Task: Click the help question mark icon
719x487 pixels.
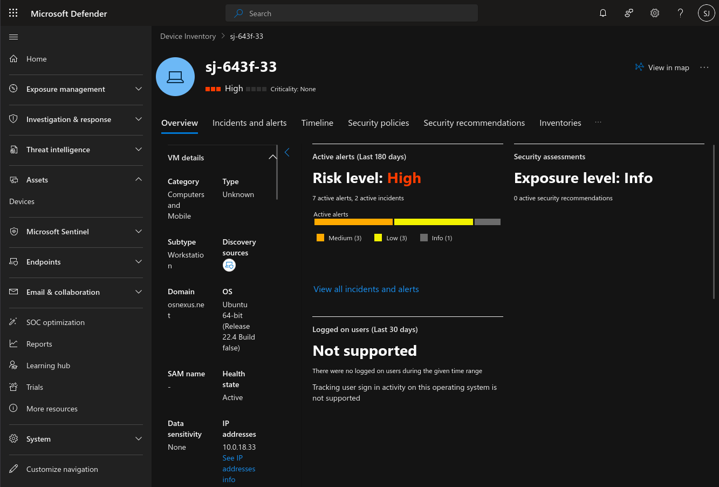Action: click(681, 13)
